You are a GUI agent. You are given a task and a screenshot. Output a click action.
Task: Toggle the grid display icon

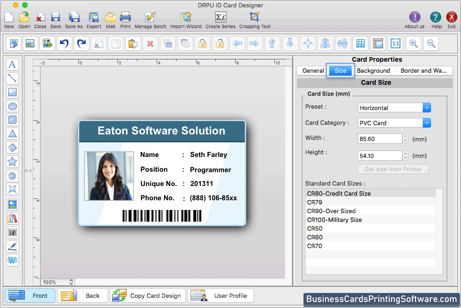(x=361, y=44)
